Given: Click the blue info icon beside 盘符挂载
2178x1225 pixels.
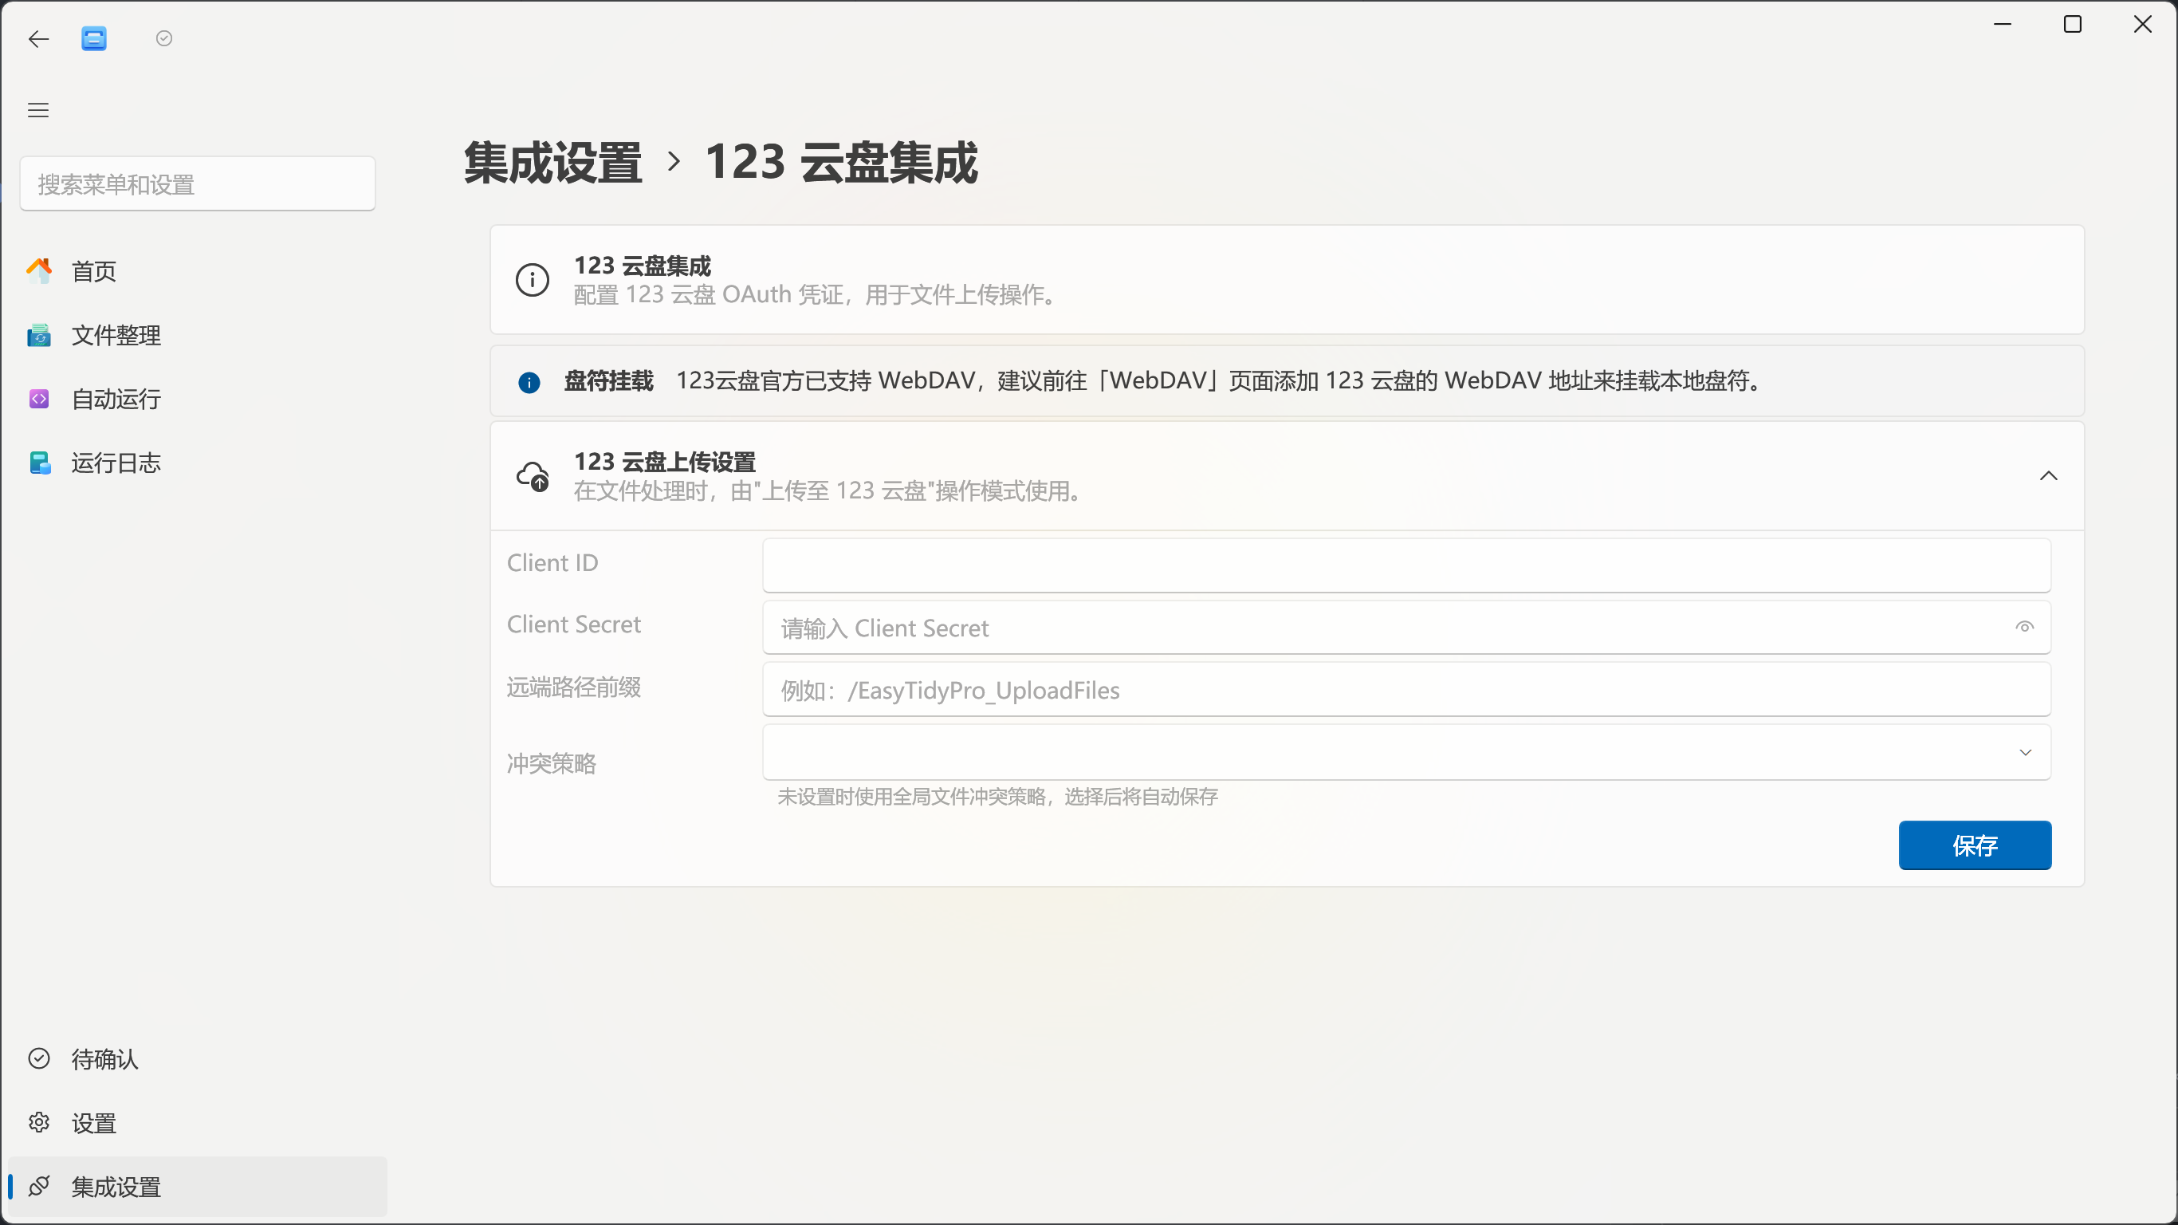Looking at the screenshot, I should 529,382.
